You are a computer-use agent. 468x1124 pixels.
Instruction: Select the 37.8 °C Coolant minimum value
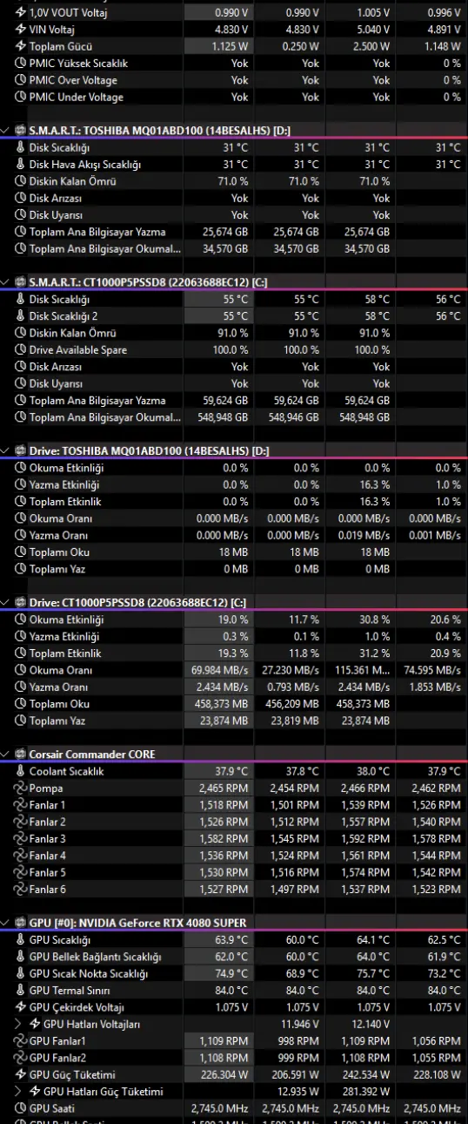pyautogui.click(x=302, y=771)
